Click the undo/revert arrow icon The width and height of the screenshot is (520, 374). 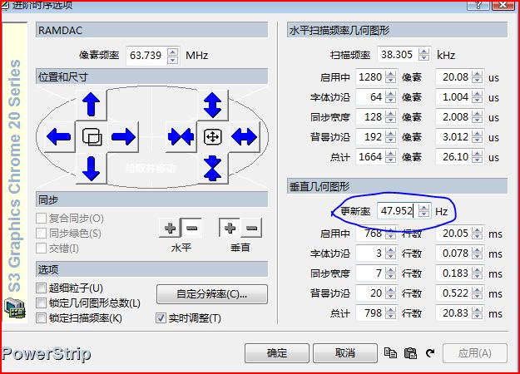point(430,353)
